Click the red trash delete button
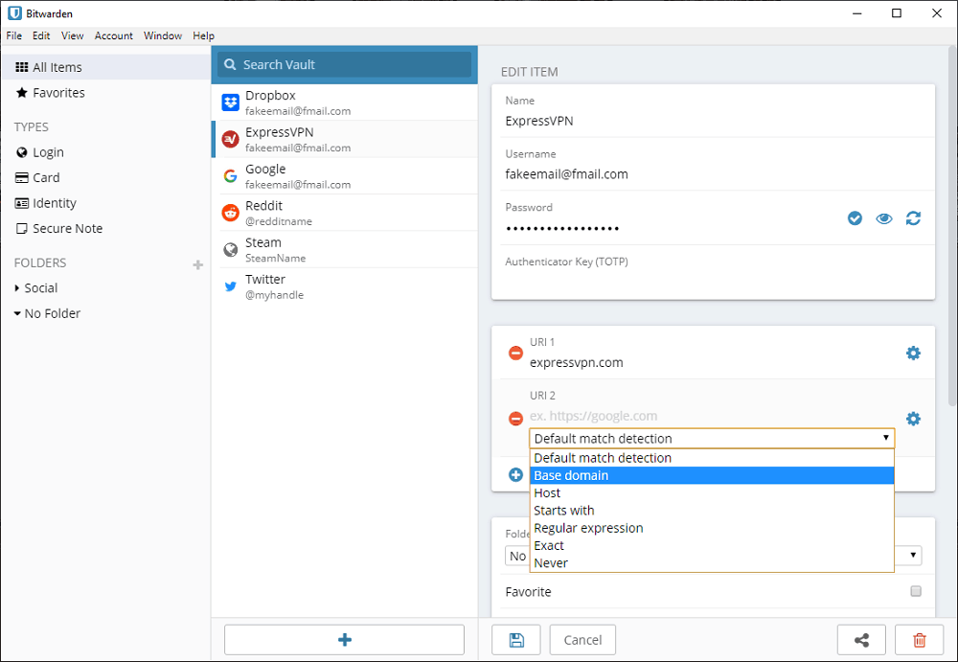The width and height of the screenshot is (958, 662). 919,640
